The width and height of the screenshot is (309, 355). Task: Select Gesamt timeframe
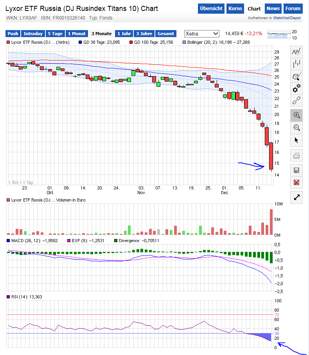(x=166, y=34)
